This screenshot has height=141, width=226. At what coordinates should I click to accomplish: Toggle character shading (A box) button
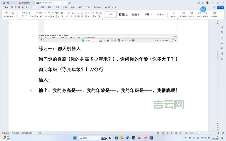pyautogui.click(x=62, y=17)
